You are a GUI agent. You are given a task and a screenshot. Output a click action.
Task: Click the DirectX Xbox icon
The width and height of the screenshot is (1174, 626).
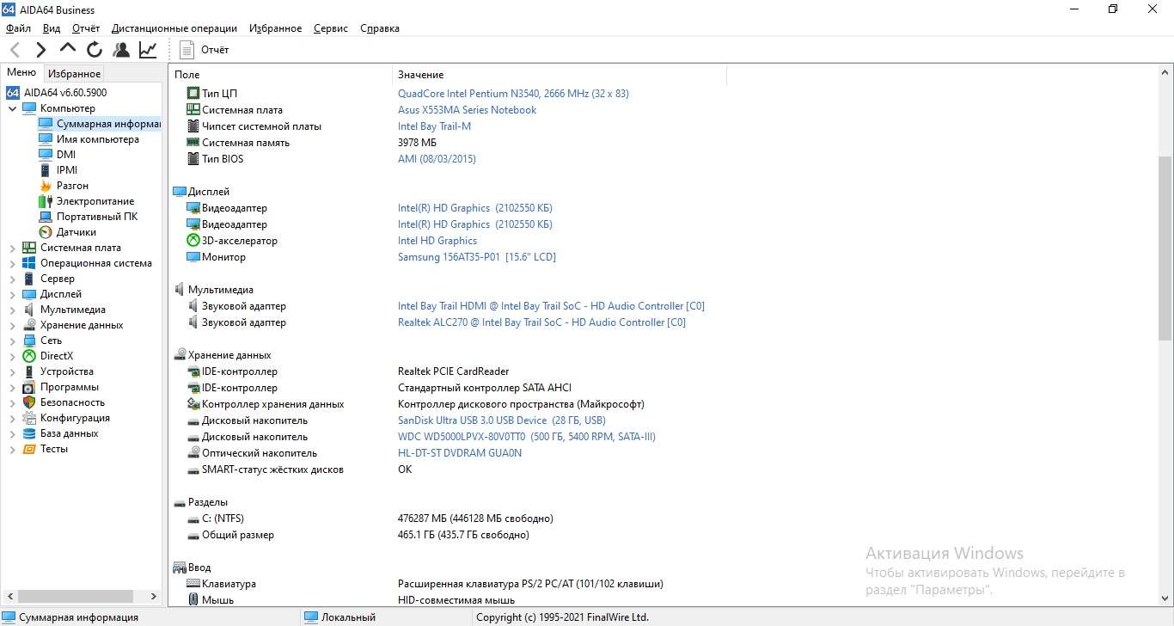tap(29, 356)
